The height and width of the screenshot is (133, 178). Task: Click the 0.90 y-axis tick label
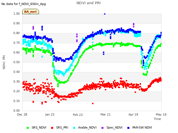tap(16, 23)
